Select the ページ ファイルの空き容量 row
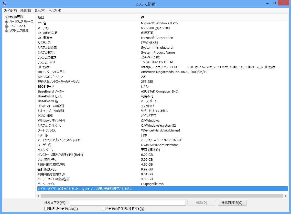The height and width of the screenshot is (214, 291). (162, 179)
